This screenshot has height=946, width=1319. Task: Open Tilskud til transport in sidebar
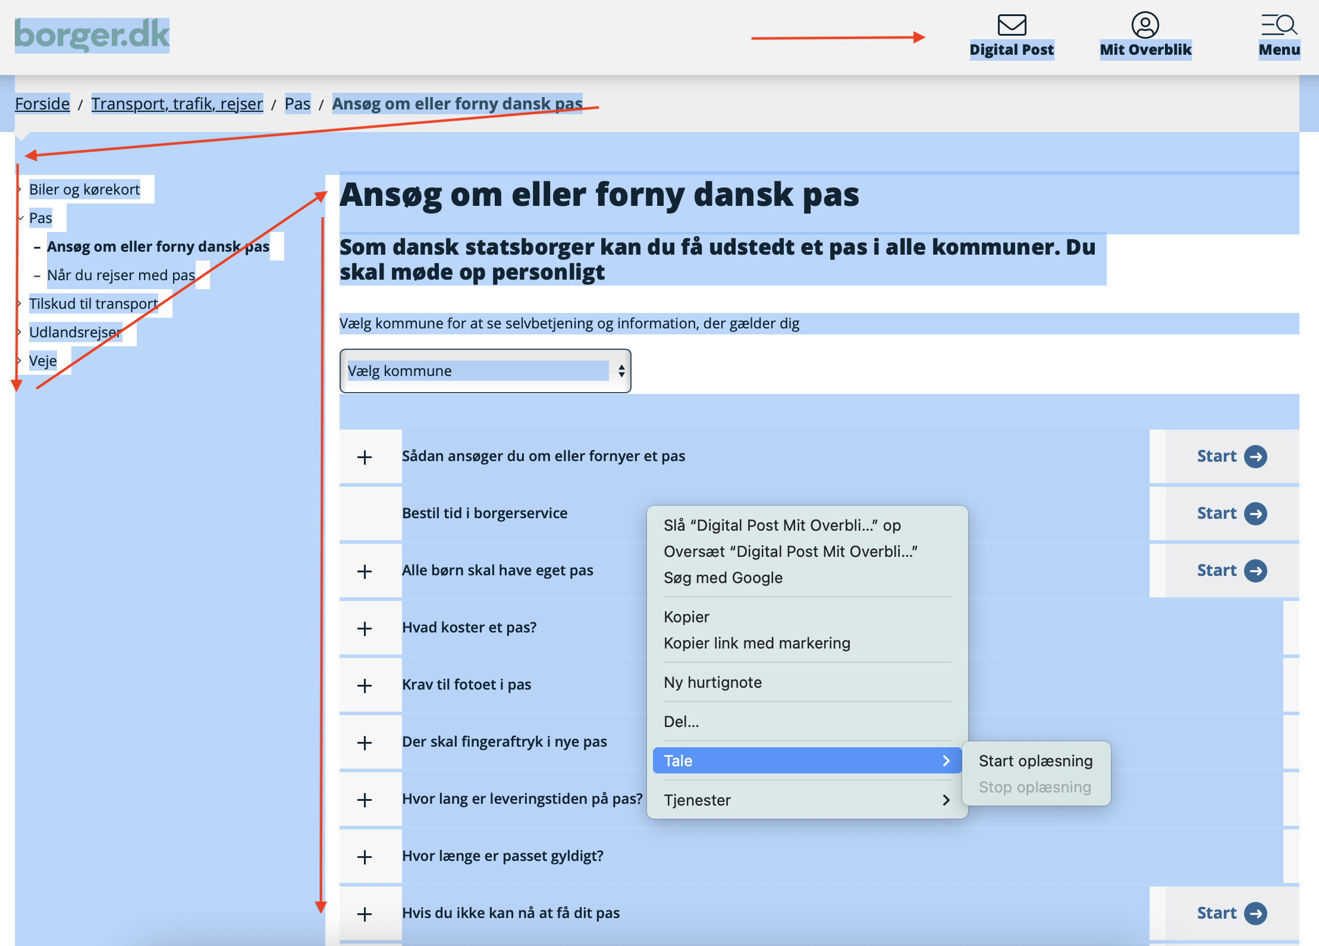click(x=93, y=303)
